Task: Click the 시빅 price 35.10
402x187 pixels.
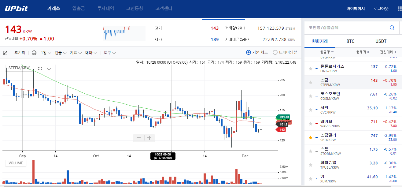Action: tap(372, 108)
